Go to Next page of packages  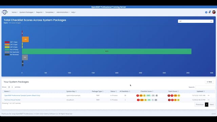(x=212, y=104)
